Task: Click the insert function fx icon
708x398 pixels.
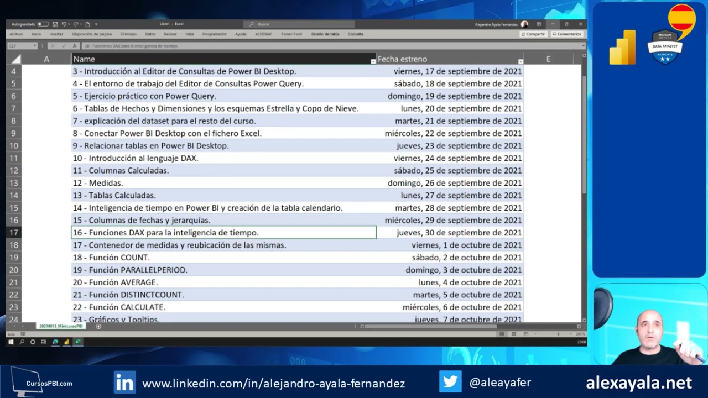Action: coord(75,46)
